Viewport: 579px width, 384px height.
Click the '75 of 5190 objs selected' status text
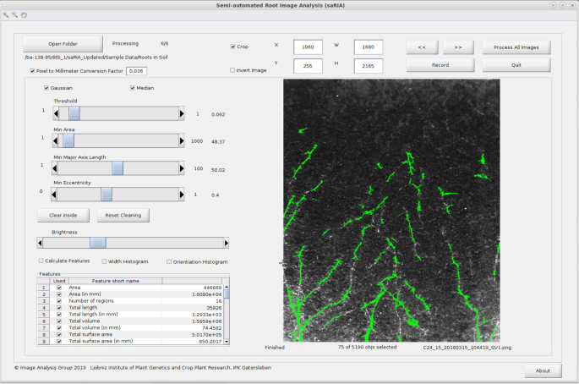tap(367, 347)
